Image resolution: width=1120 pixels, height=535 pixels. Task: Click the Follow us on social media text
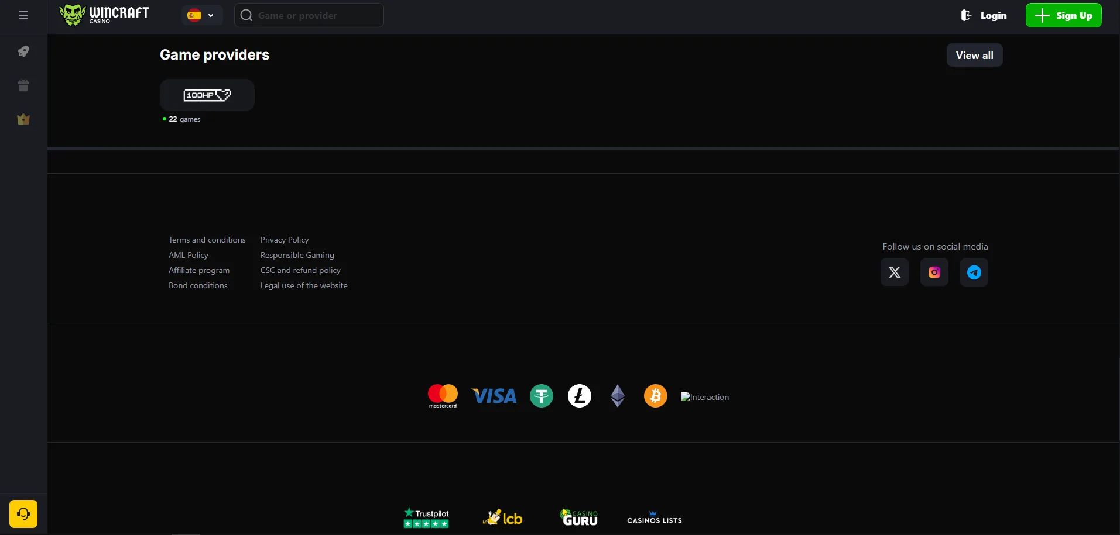935,247
